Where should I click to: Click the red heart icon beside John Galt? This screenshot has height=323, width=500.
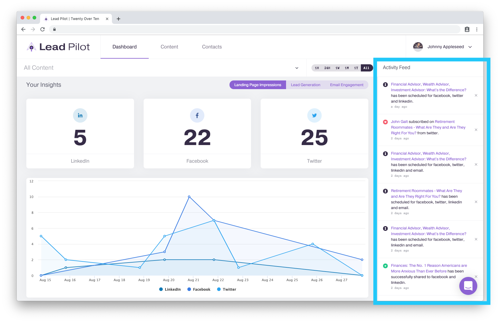point(385,122)
